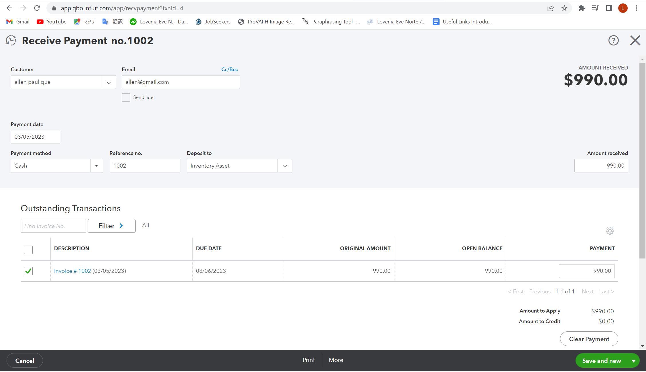
Task: Toggle the select-all transactions header checkbox
Action: 28,250
